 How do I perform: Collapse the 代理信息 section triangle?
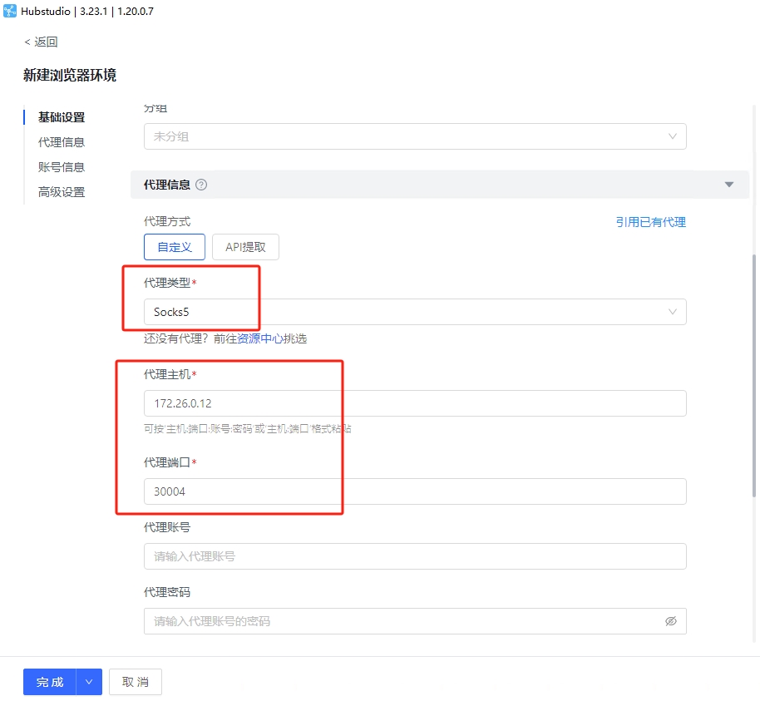click(729, 185)
